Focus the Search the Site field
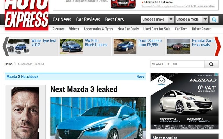 pyautogui.click(x=177, y=64)
